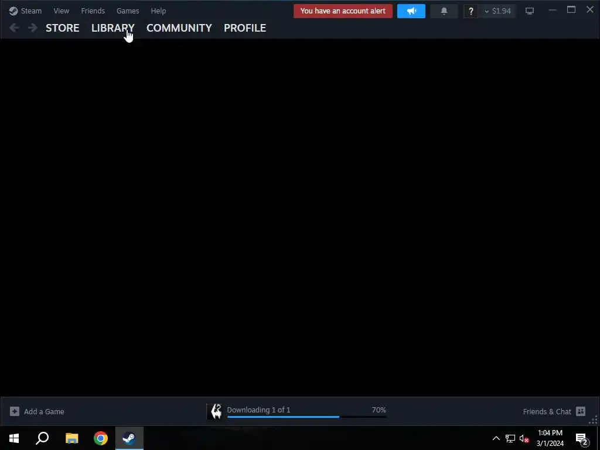Open the Games menu
The width and height of the screenshot is (600, 450).
pyautogui.click(x=128, y=11)
